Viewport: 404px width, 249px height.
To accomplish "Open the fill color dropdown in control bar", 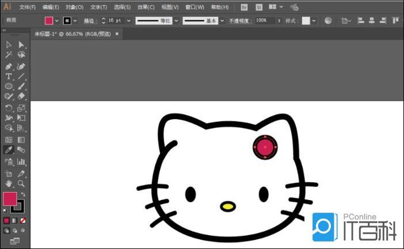I will (57, 21).
